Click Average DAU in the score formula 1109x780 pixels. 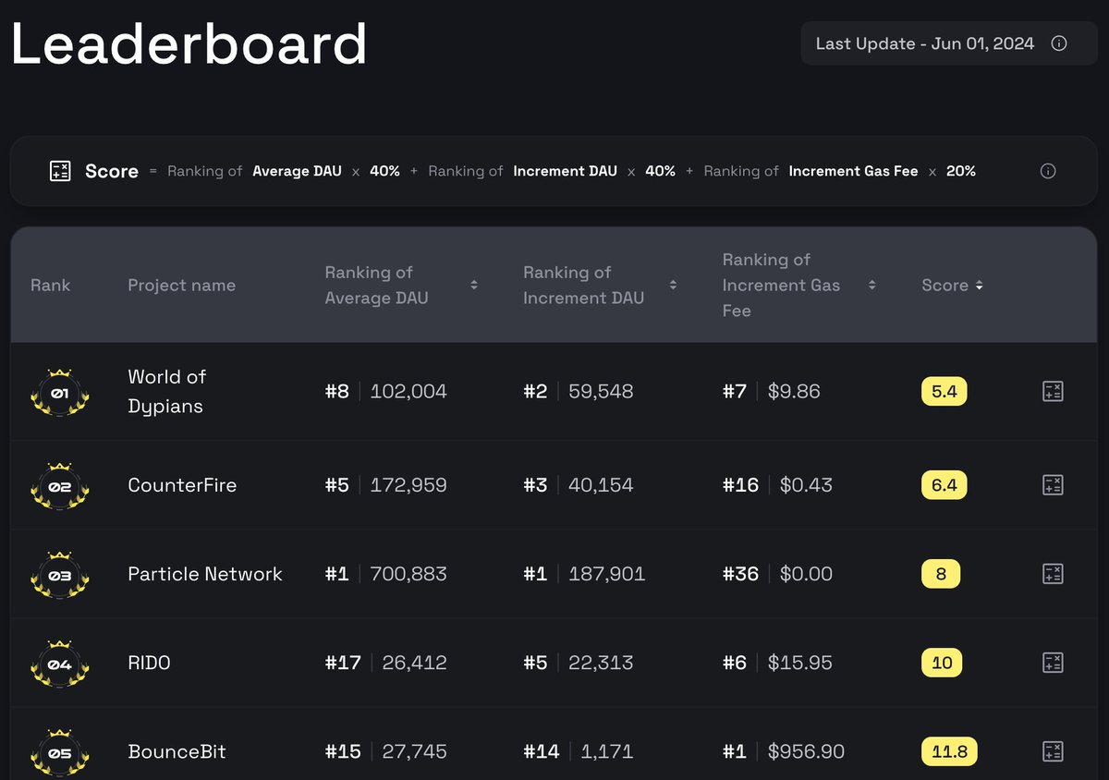tap(297, 171)
